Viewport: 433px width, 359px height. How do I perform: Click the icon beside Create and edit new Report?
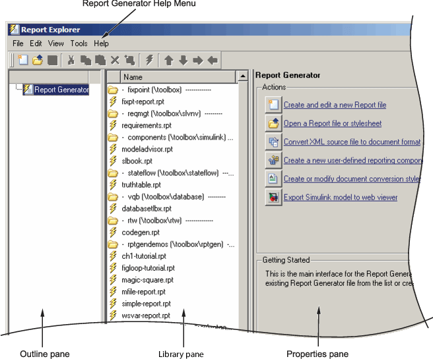point(273,105)
